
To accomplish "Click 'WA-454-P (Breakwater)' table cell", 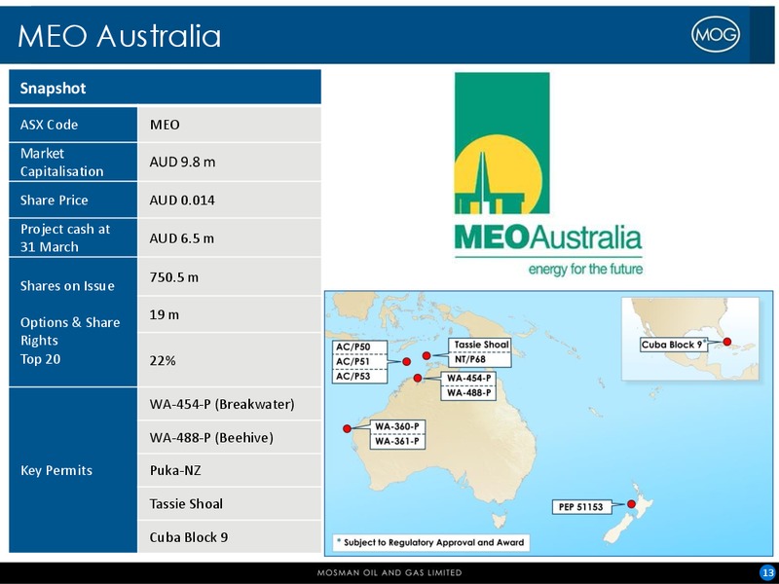I will (x=230, y=404).
